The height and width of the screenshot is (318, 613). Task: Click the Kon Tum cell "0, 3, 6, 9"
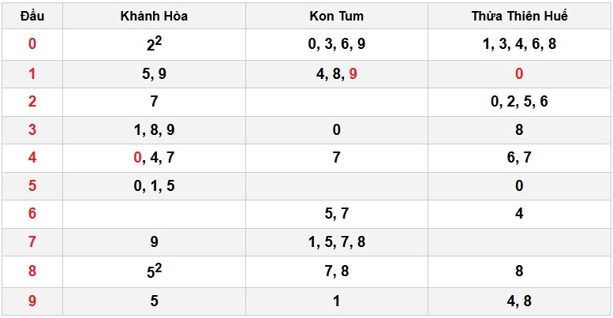(x=336, y=44)
